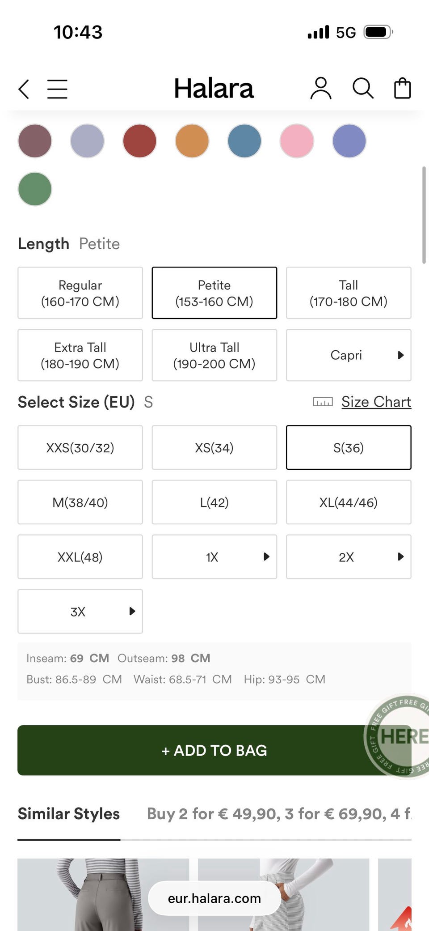Select Tall (170-180 CM) length

[349, 293]
